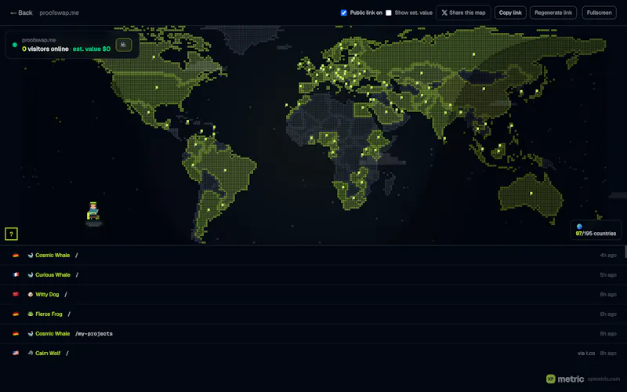Click the frog avatar beside Fierce Frog
627x392 pixels.
tap(31, 314)
